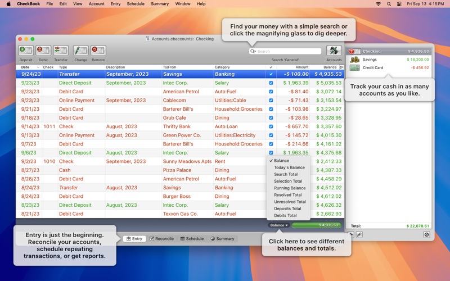450x281 pixels.
Task: Toggle cleared checkbox for Cablecom payment
Action: pyautogui.click(x=271, y=101)
